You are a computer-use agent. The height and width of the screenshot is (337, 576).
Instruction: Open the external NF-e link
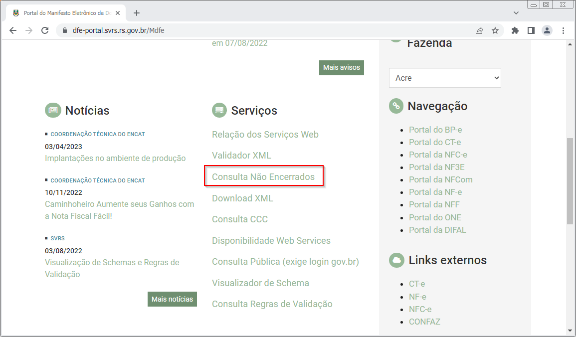(418, 297)
